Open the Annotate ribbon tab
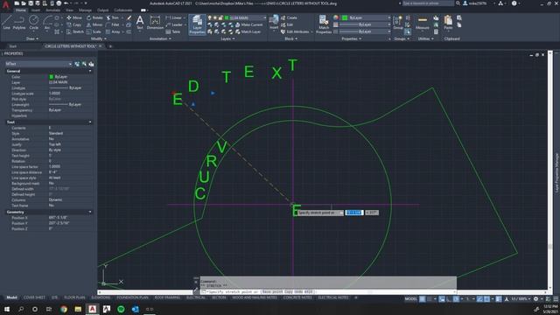560x315 pixels. 52,10
